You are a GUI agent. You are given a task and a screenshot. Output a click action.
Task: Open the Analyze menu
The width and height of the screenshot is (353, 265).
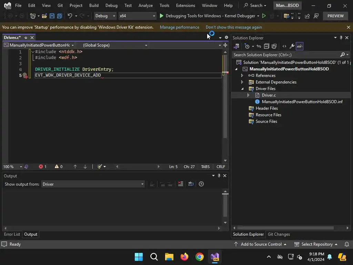146,6
